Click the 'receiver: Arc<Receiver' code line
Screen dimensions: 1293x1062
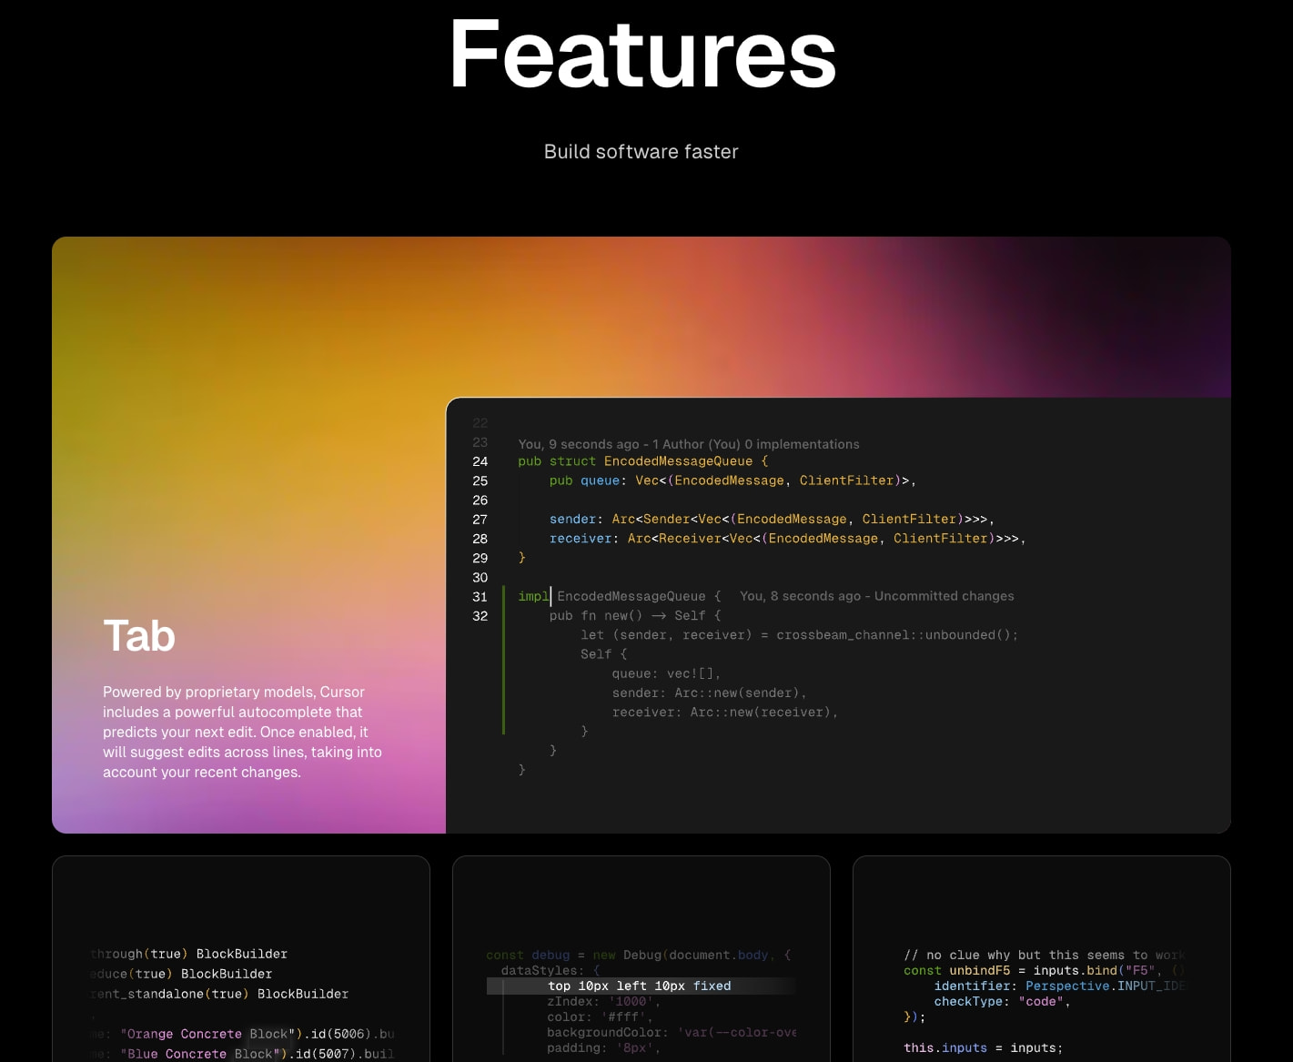(787, 539)
